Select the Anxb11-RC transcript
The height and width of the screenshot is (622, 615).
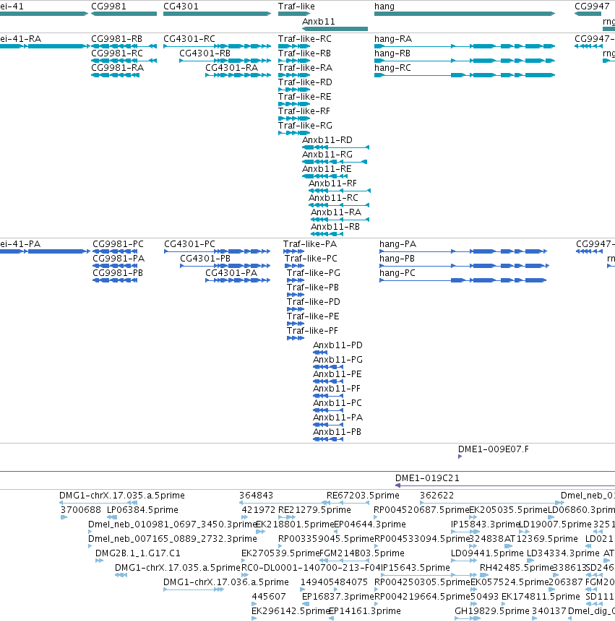coord(339,205)
